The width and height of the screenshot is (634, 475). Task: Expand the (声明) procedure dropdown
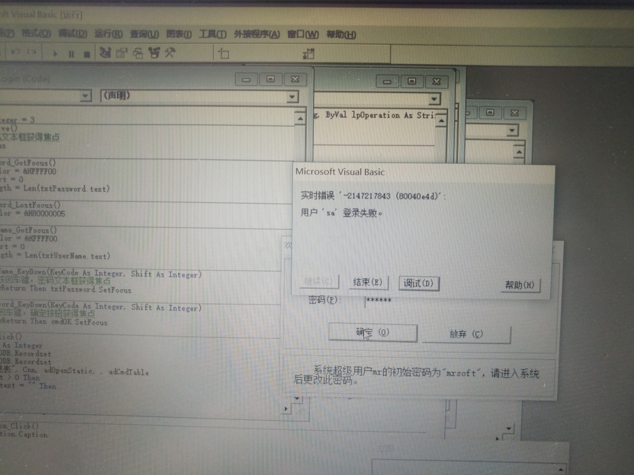click(x=292, y=97)
